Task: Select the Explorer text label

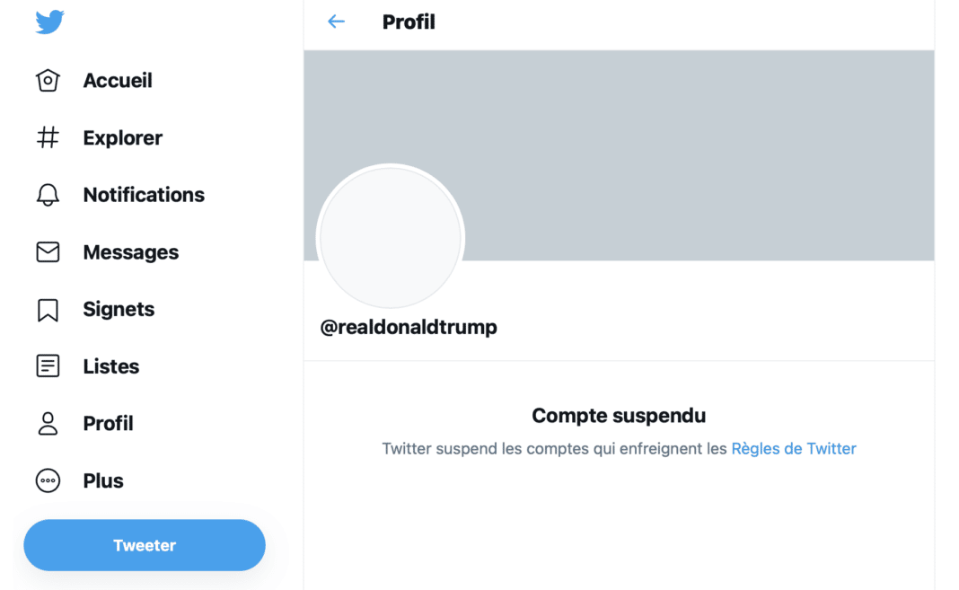Action: (x=123, y=137)
